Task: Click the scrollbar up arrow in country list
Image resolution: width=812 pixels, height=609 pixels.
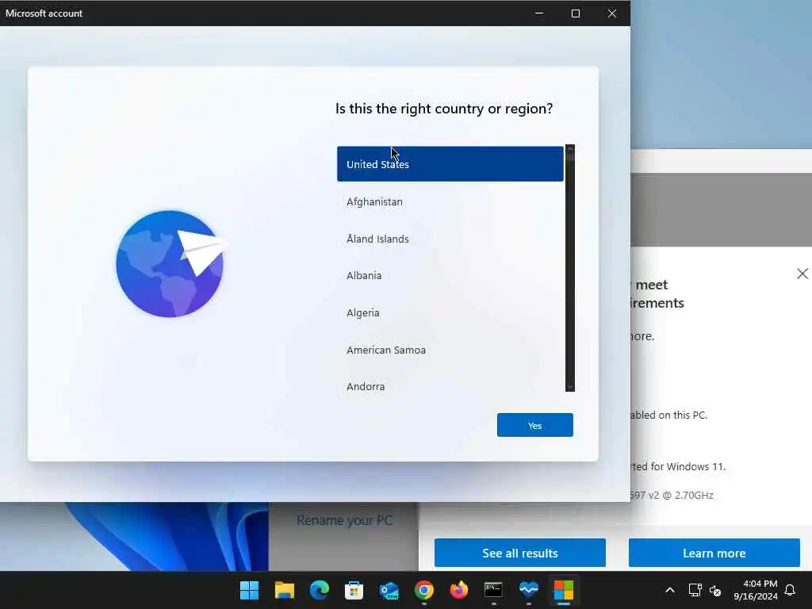Action: [x=570, y=149]
